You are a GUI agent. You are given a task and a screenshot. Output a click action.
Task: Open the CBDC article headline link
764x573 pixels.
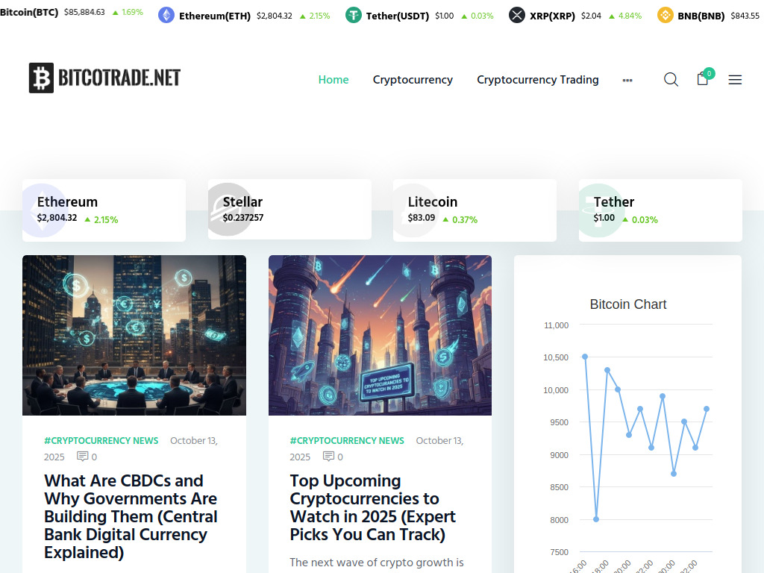[131, 516]
